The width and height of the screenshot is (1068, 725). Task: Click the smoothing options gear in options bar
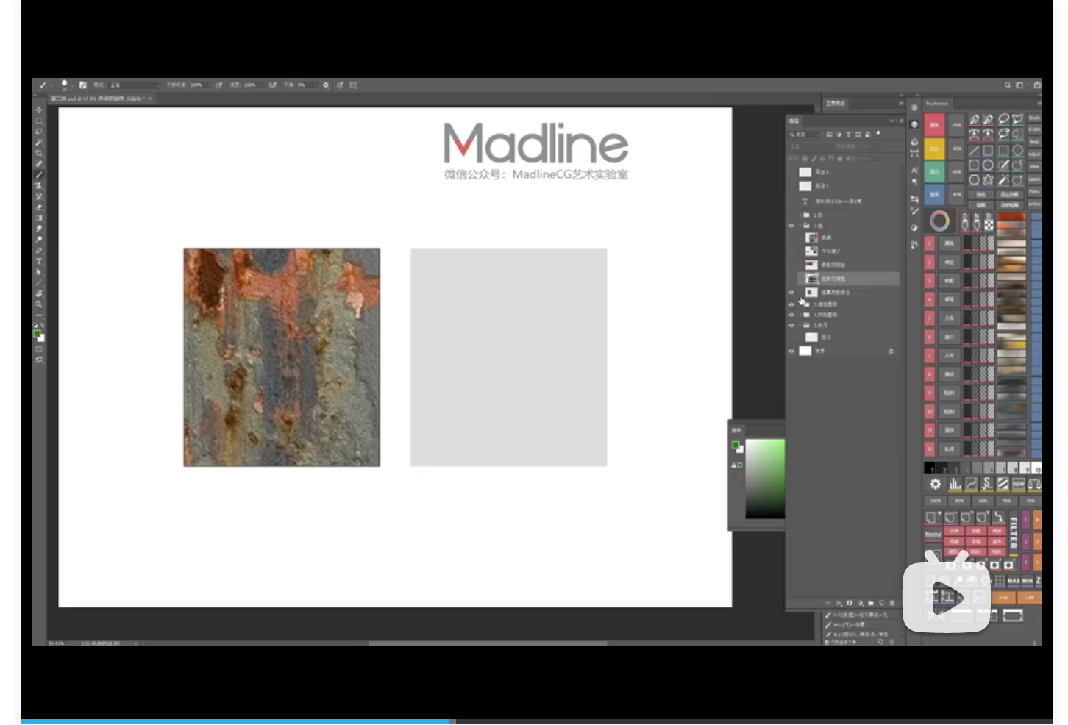326,85
